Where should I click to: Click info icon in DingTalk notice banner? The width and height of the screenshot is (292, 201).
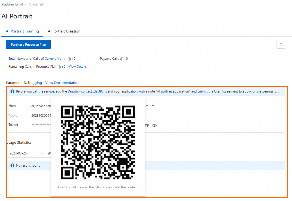pos(12,91)
